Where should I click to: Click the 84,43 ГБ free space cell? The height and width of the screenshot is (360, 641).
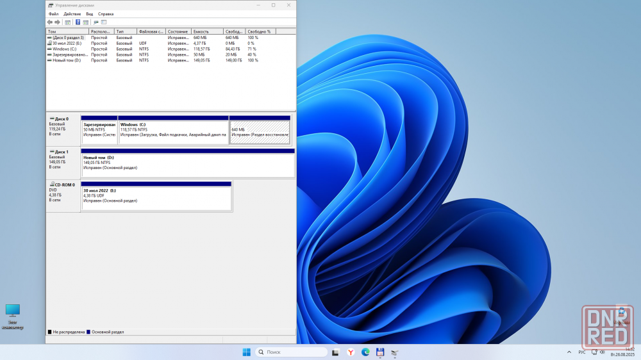[233, 49]
